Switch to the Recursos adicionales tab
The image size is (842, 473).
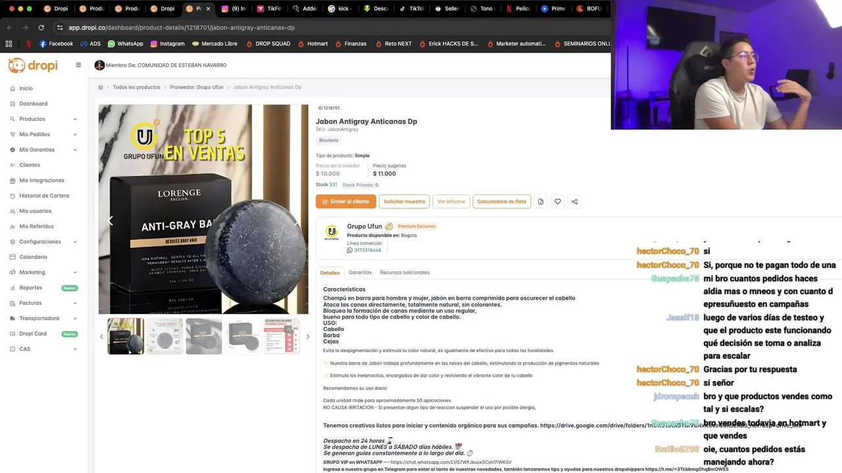(405, 273)
